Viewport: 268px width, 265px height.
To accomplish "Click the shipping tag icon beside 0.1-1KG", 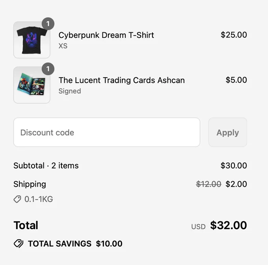I will point(17,199).
